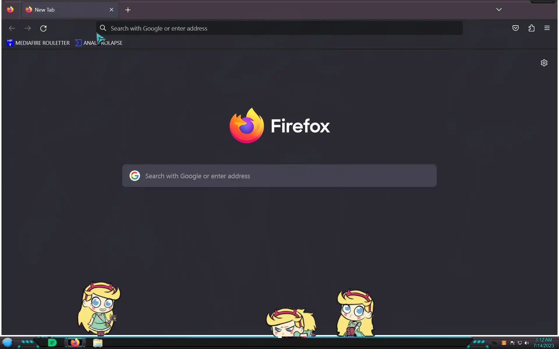The image size is (559, 349).
Task: Click the Google logo in search box
Action: tap(135, 176)
